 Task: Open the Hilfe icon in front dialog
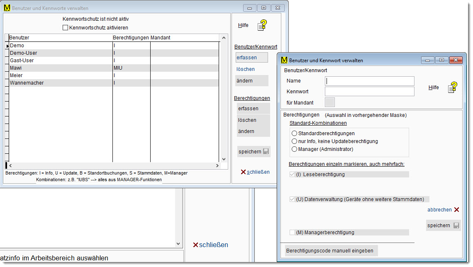[452, 87]
